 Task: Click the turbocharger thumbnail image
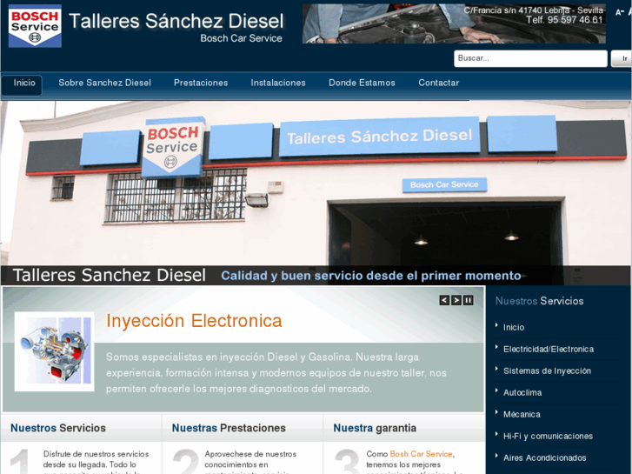[x=55, y=351]
